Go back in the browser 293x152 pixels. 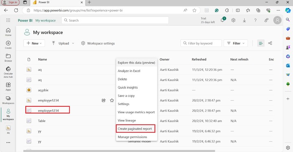click(x=6, y=10)
